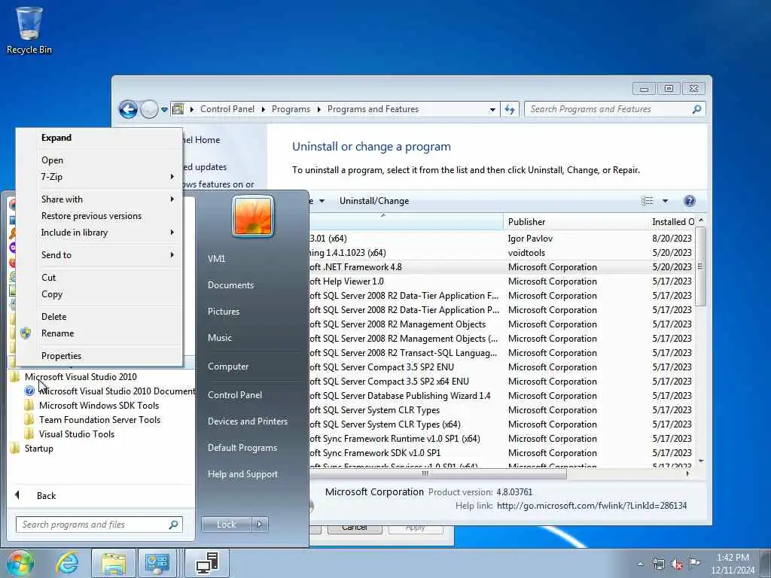Click the Team Foundation Server Tools folder icon
The image size is (771, 578).
point(29,420)
